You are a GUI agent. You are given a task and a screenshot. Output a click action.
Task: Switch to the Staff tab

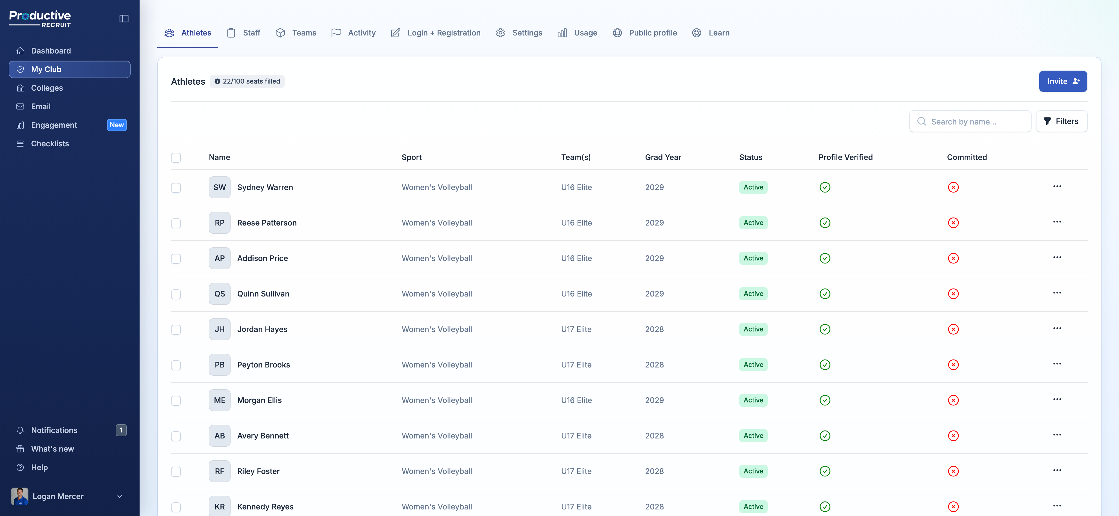tap(244, 33)
